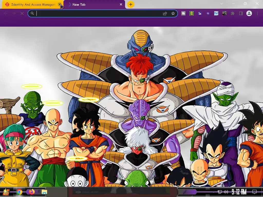
Task: Open the green character extension icon
Action: click(192, 13)
